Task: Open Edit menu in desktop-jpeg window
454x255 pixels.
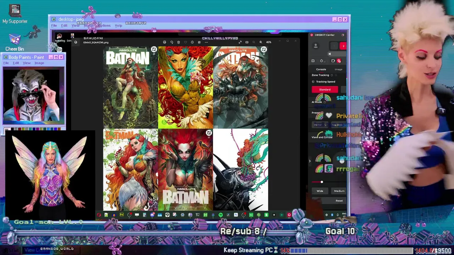Action: pos(64,25)
